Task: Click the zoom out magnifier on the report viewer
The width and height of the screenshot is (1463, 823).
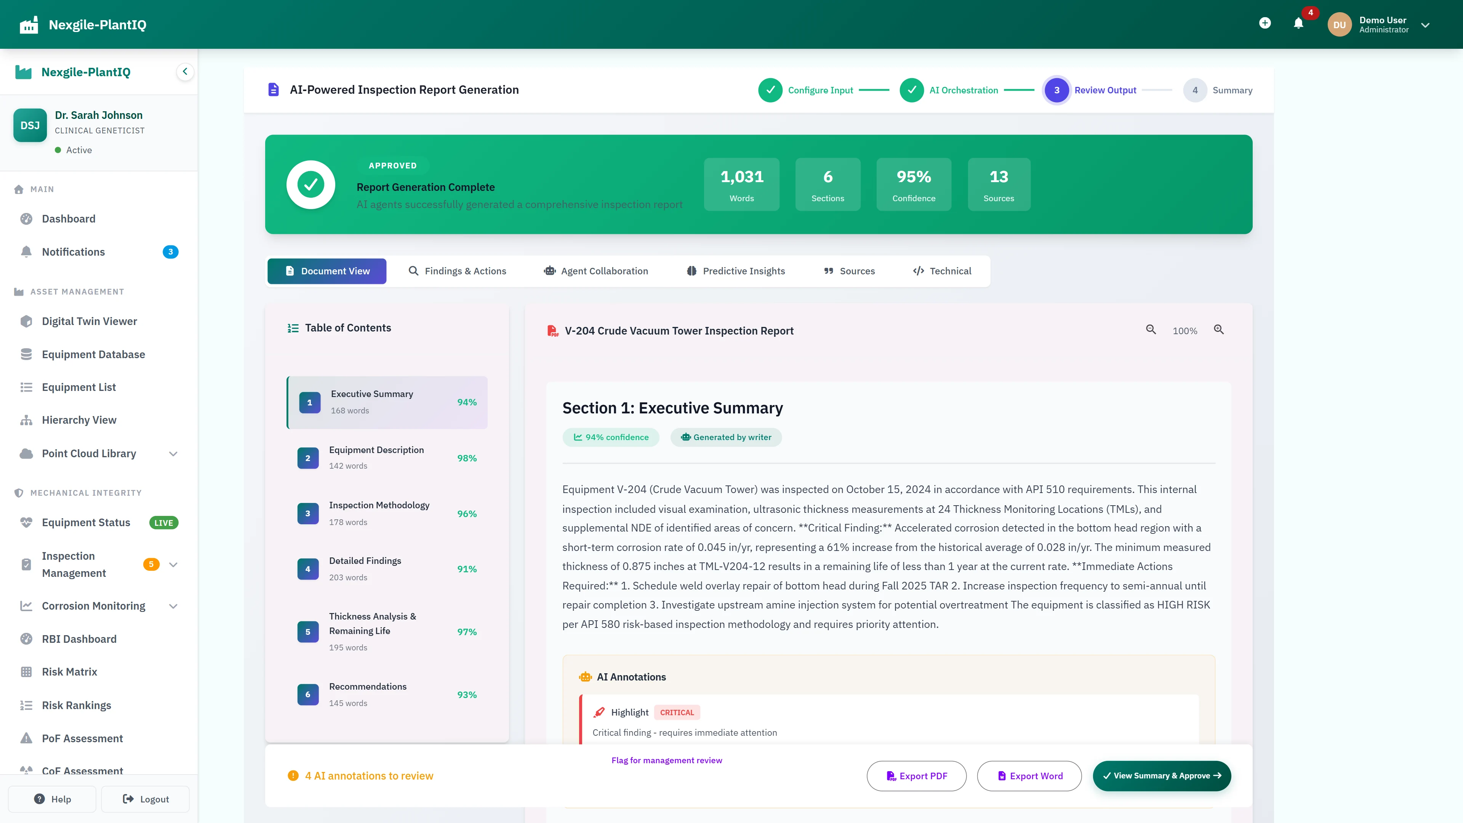Action: coord(1151,330)
